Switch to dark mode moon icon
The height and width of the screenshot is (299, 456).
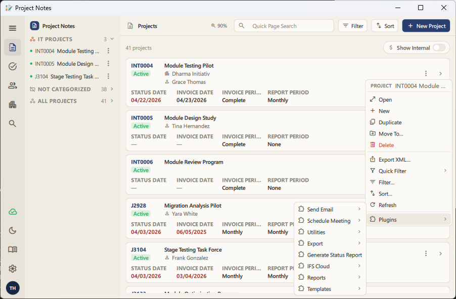coord(13,231)
